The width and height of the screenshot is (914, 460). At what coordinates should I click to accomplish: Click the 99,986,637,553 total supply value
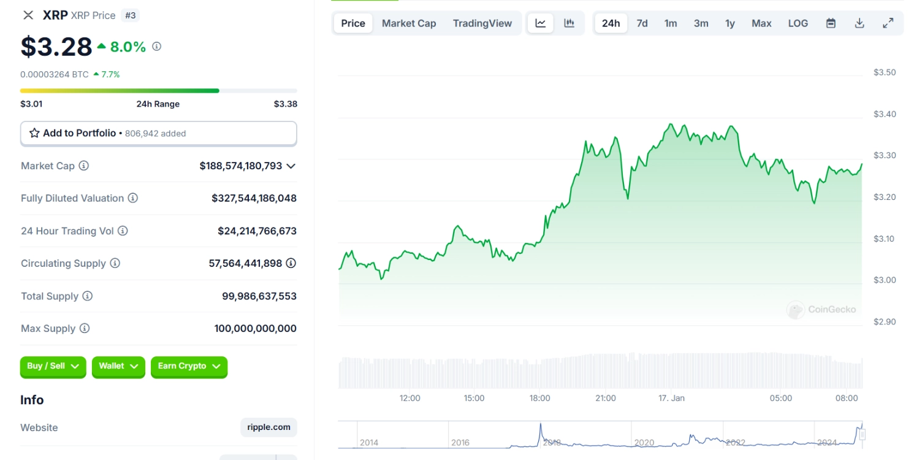coord(259,296)
